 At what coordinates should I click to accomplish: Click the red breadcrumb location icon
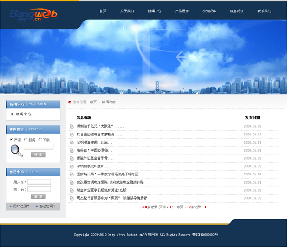point(70,102)
